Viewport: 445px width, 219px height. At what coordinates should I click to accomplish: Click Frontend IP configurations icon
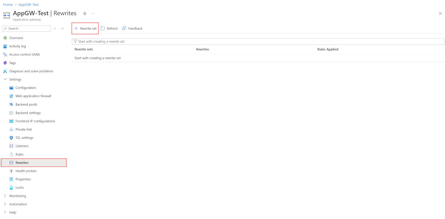point(11,121)
